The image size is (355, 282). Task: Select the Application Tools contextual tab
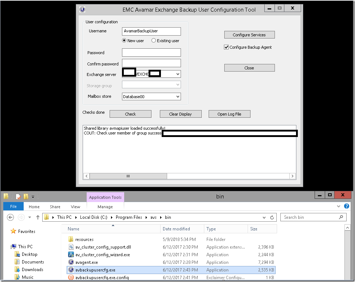click(x=105, y=197)
